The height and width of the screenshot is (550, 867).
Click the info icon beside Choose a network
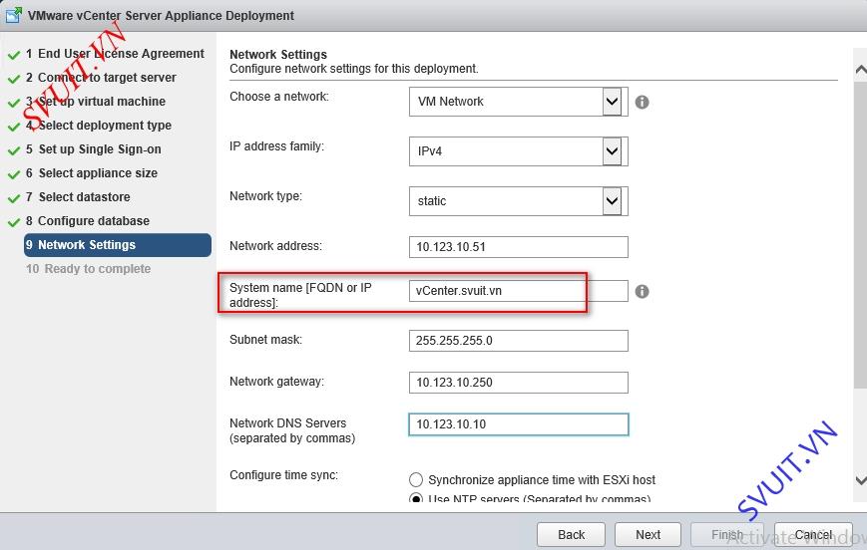(x=642, y=103)
